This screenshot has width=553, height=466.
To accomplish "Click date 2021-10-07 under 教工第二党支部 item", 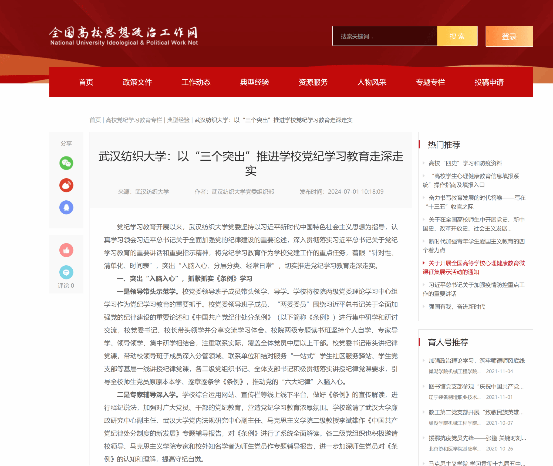I will pyautogui.click(x=499, y=423).
